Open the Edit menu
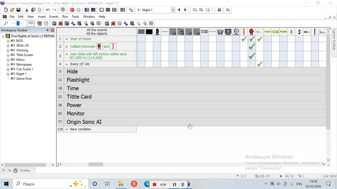 coord(21,16)
